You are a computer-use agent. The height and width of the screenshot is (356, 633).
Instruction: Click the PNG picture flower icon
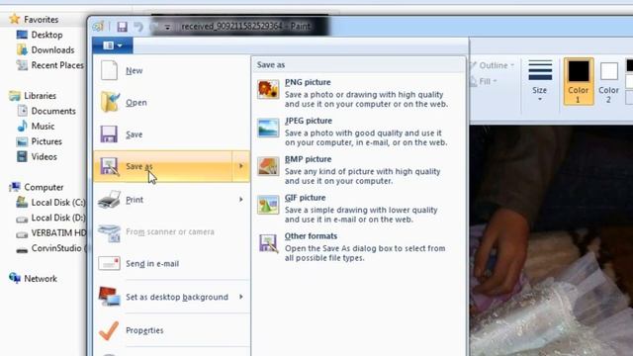[x=268, y=89]
